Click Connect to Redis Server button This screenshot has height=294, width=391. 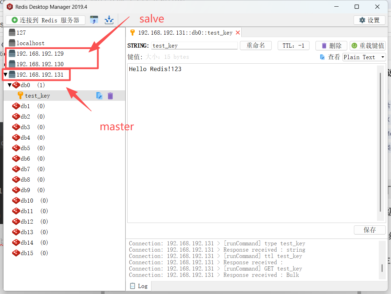point(45,20)
